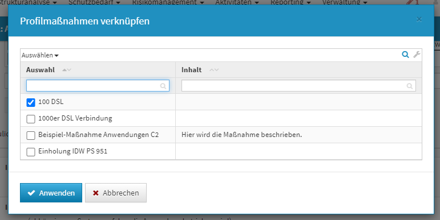Open the Verwaltung menu
Screen dimensions: 440x220
point(345,2)
